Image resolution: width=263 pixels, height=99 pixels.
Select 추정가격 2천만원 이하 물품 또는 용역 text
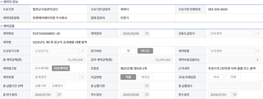232,68
